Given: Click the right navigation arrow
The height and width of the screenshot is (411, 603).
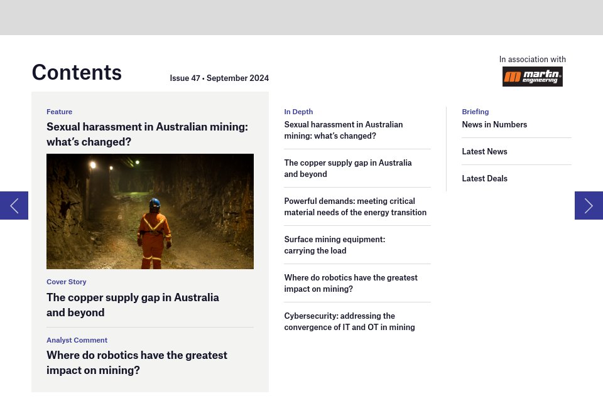Looking at the screenshot, I should 589,205.
